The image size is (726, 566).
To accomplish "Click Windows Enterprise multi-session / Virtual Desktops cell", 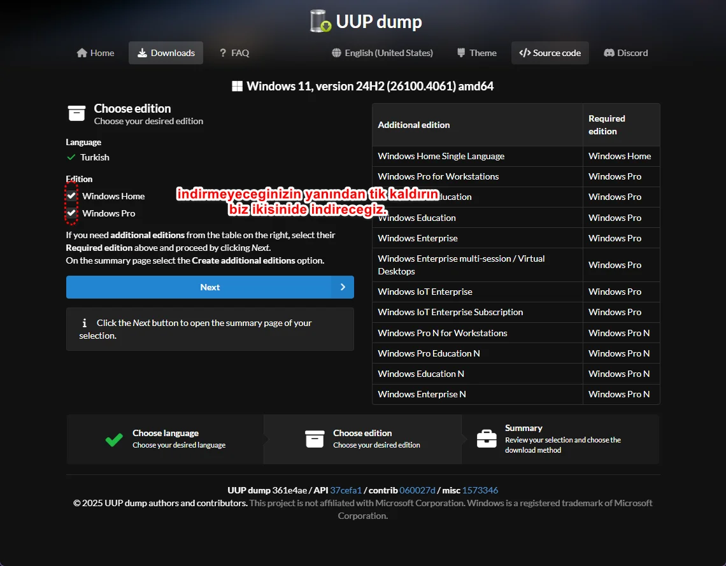I will [478, 265].
